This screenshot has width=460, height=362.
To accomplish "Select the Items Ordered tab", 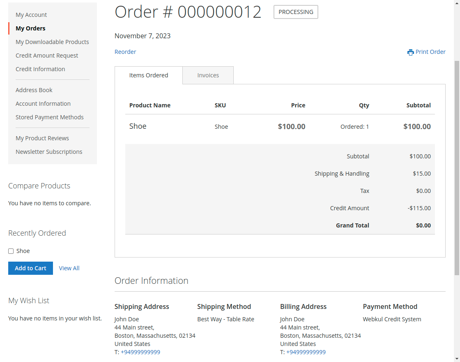I will click(149, 75).
